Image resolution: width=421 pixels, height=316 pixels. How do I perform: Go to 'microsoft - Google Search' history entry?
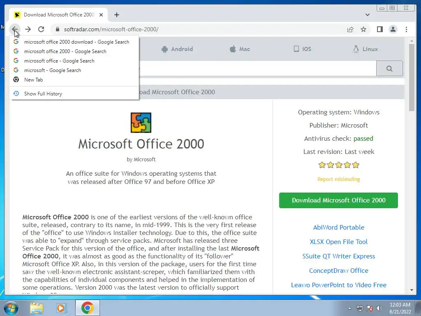(x=74, y=70)
